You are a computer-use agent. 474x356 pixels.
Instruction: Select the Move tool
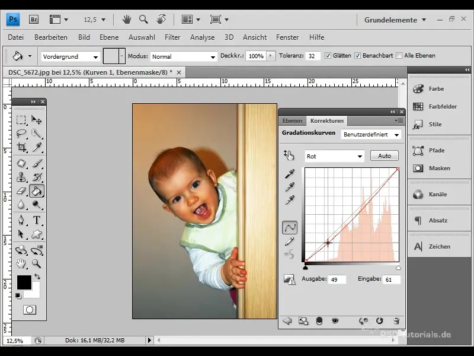point(37,120)
